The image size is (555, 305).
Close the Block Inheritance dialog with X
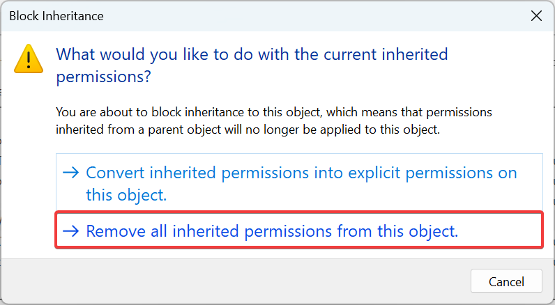pos(536,15)
